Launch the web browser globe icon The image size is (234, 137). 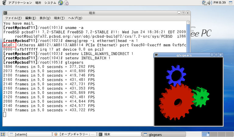point(61,3)
